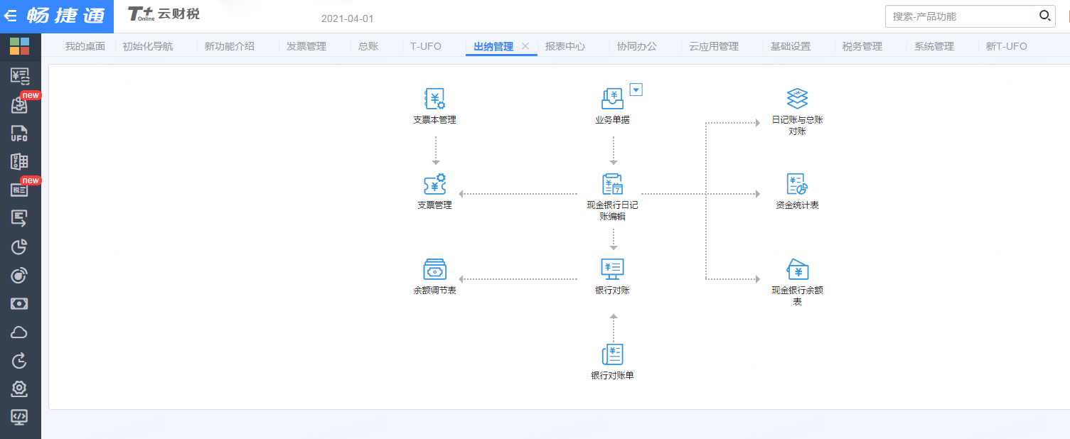Switch to 基础设置 tab

(791, 46)
